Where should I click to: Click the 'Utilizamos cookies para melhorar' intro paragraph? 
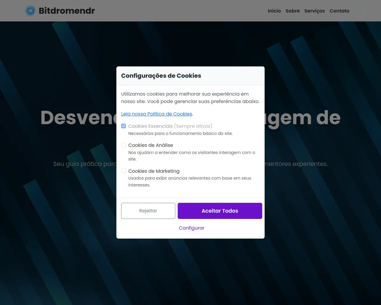pyautogui.click(x=190, y=98)
